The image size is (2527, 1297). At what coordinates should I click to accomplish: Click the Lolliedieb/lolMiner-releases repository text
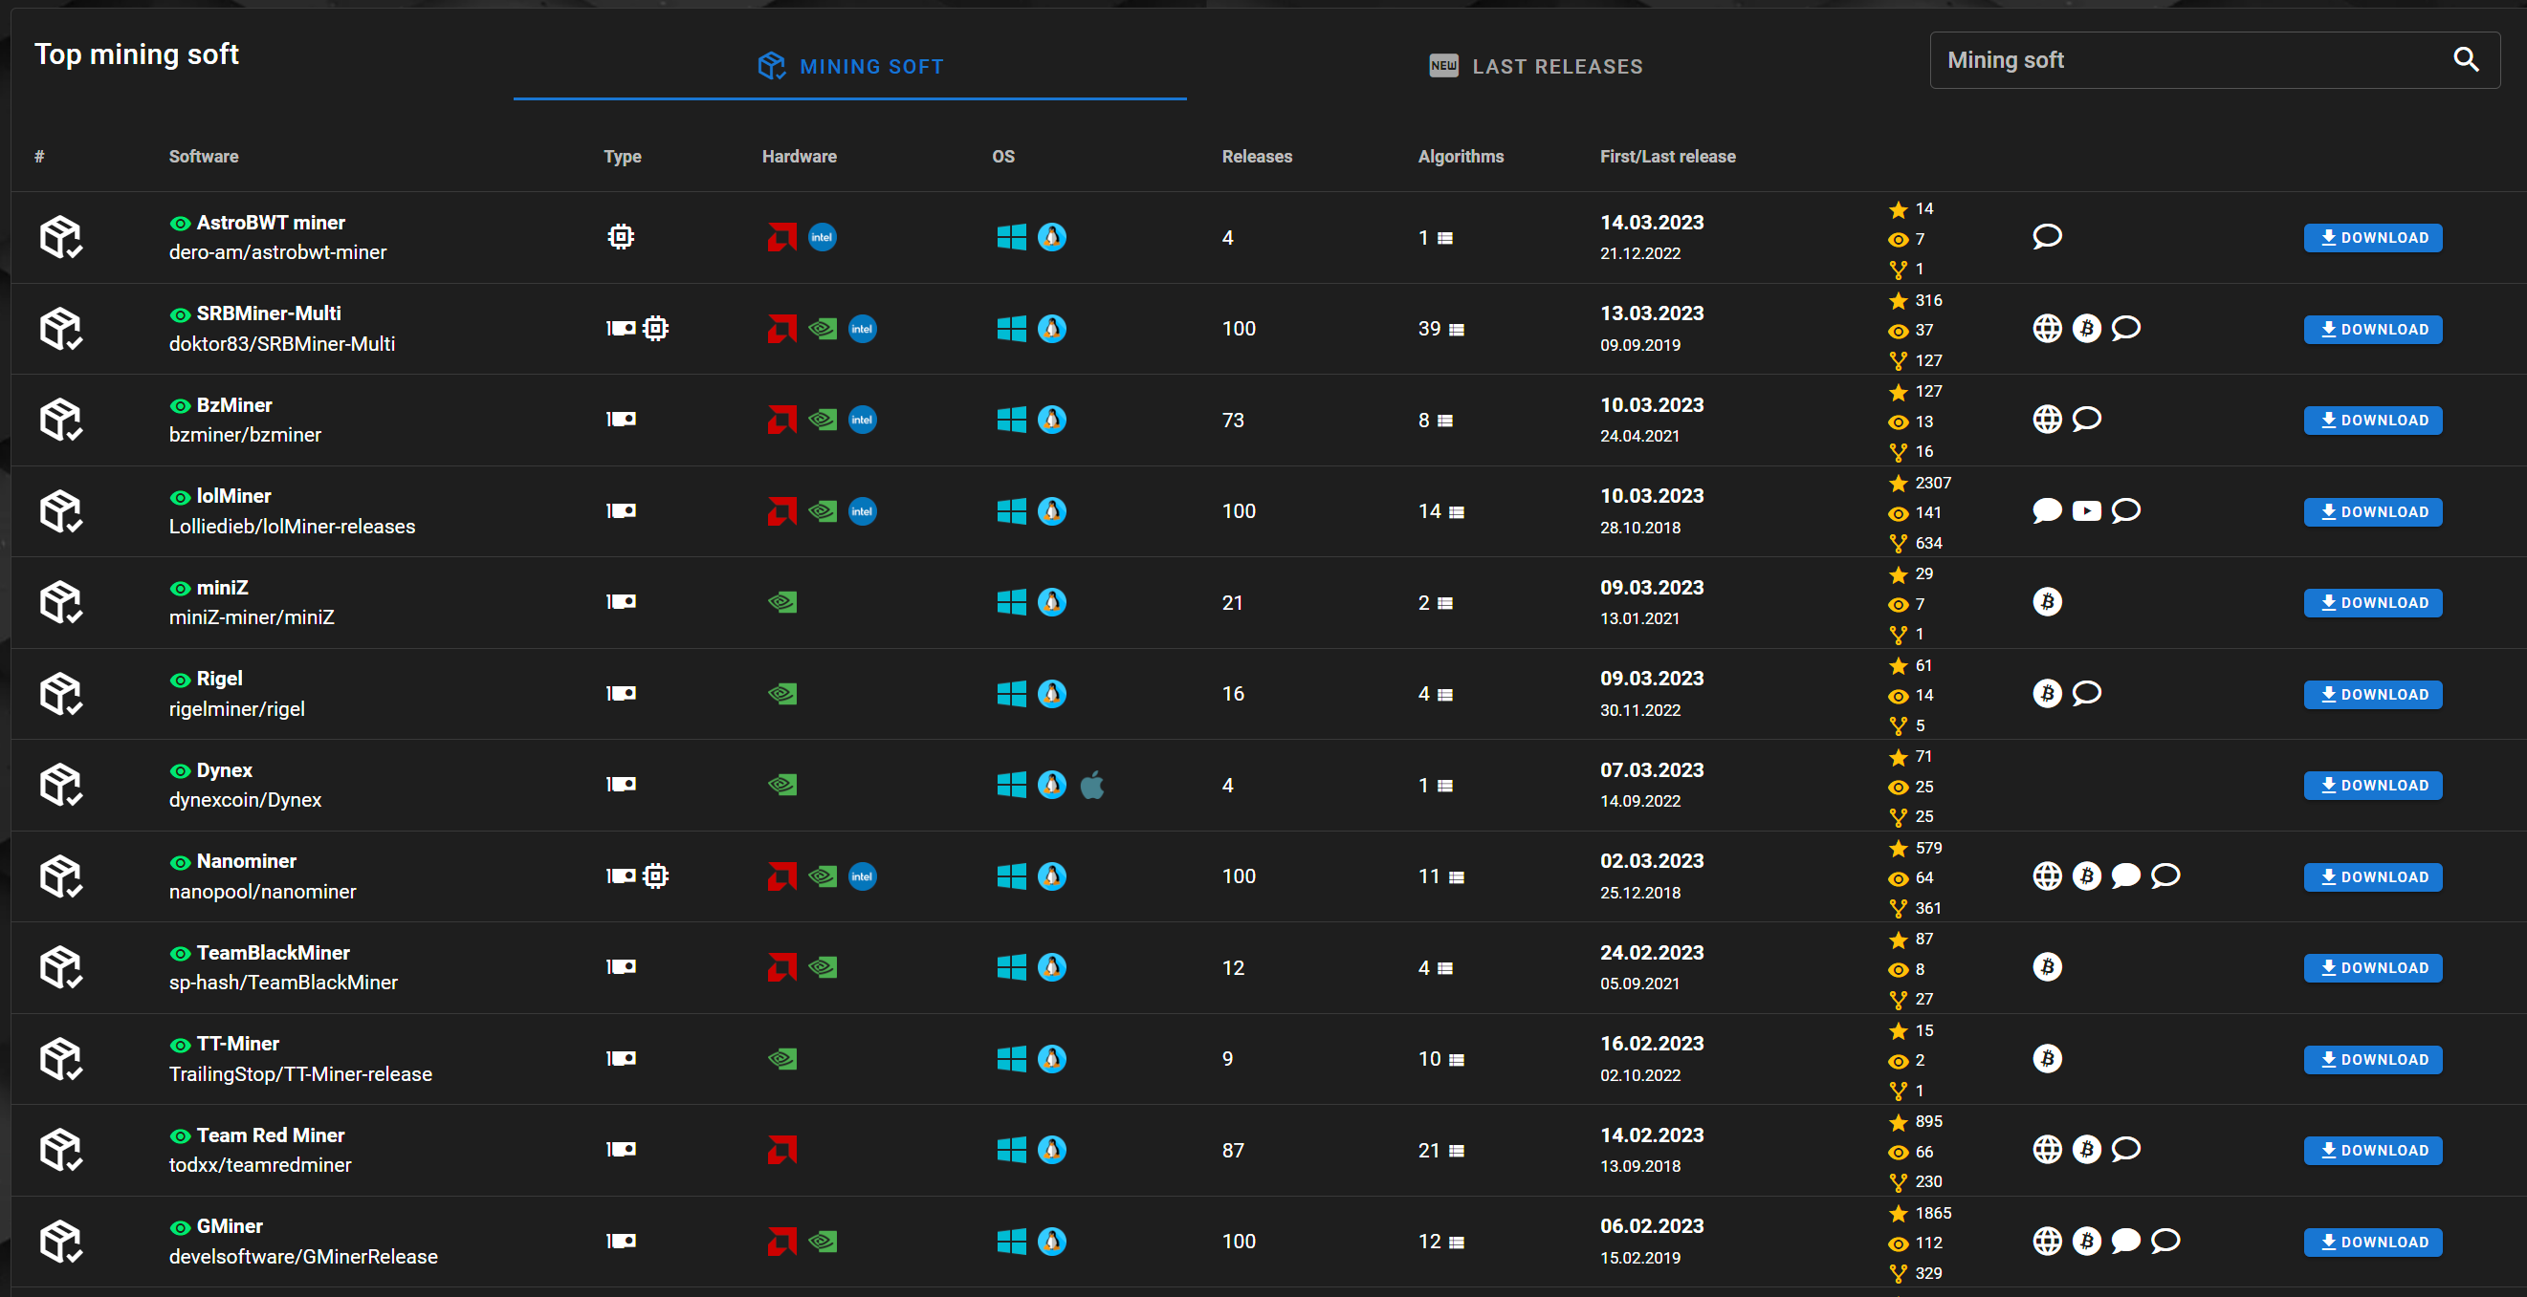[292, 527]
